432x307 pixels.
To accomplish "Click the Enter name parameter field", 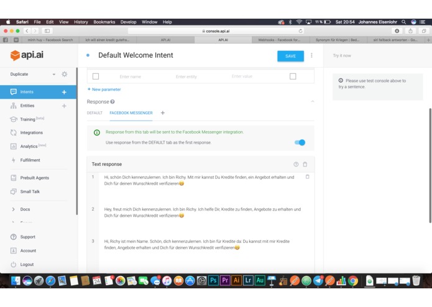I will pos(130,76).
